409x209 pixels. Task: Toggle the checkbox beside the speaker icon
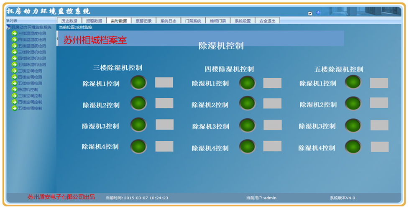310,13
